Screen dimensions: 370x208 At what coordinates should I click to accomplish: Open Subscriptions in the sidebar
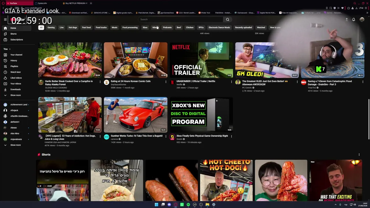click(16, 40)
